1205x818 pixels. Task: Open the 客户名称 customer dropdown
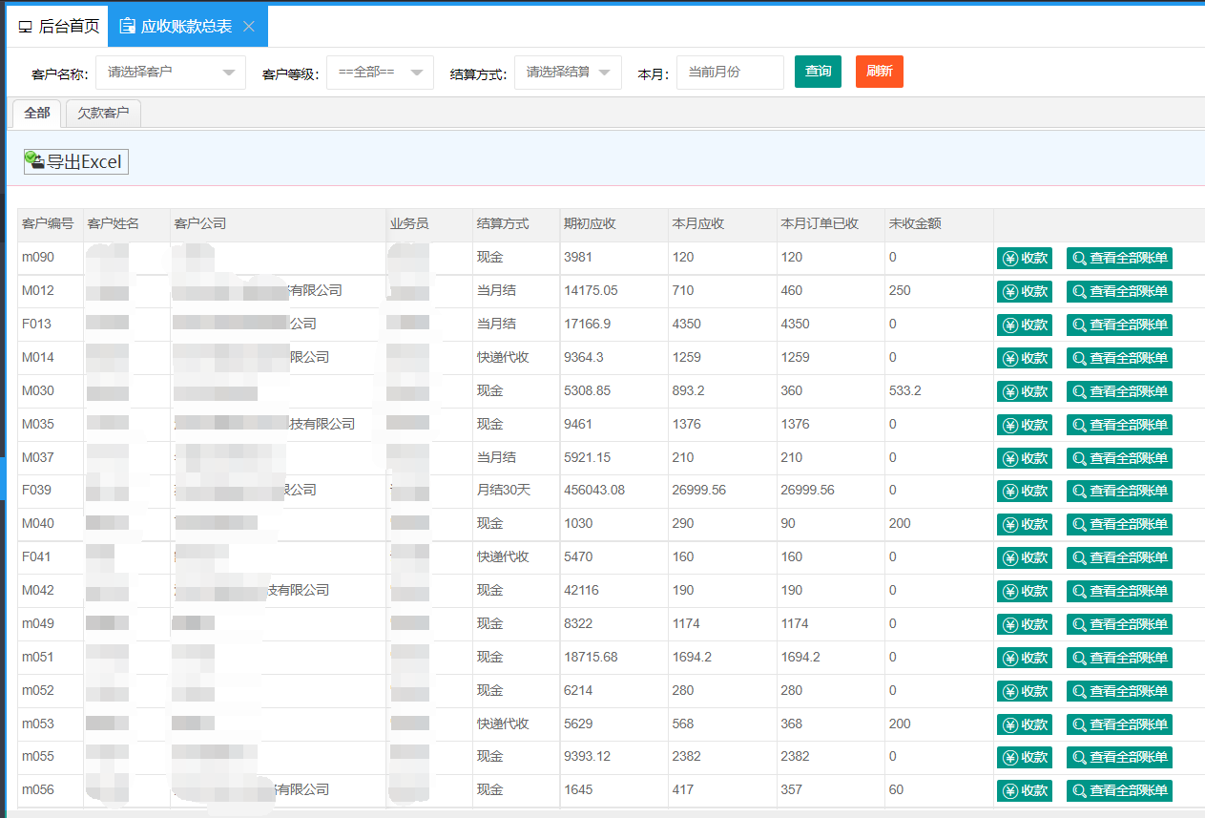tap(171, 73)
